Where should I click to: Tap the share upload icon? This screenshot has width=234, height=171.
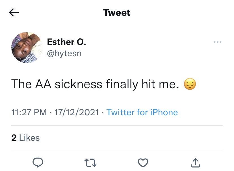click(196, 162)
